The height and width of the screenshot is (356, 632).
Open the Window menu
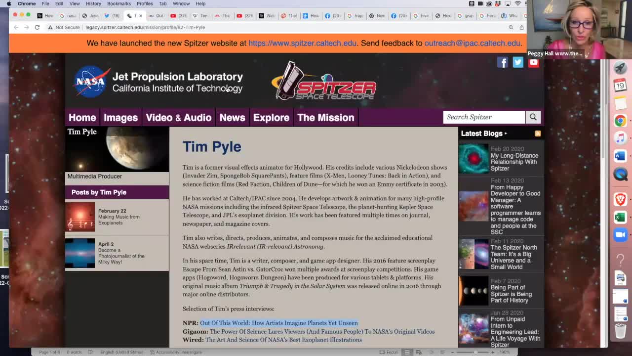coord(181,3)
